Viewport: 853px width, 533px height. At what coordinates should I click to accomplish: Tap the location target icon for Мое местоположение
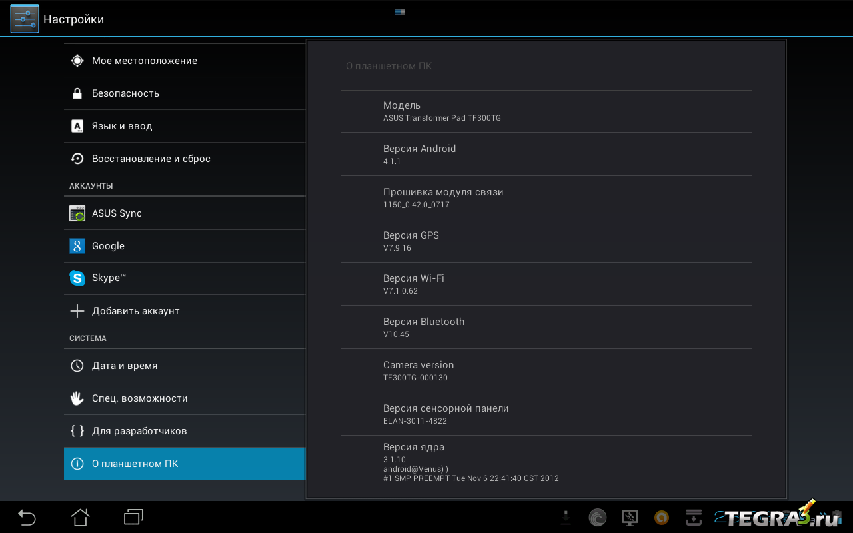77,61
